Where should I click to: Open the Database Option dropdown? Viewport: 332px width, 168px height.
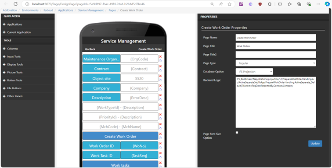point(254,72)
